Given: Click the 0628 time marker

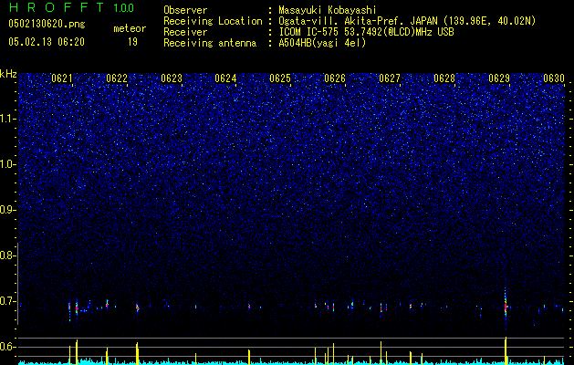Looking at the screenshot, I should coord(444,78).
